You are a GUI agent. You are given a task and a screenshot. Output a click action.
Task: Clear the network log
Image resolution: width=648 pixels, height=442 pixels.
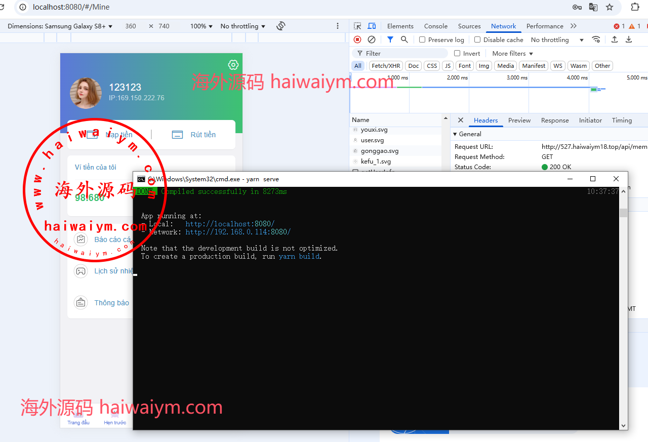coord(372,39)
